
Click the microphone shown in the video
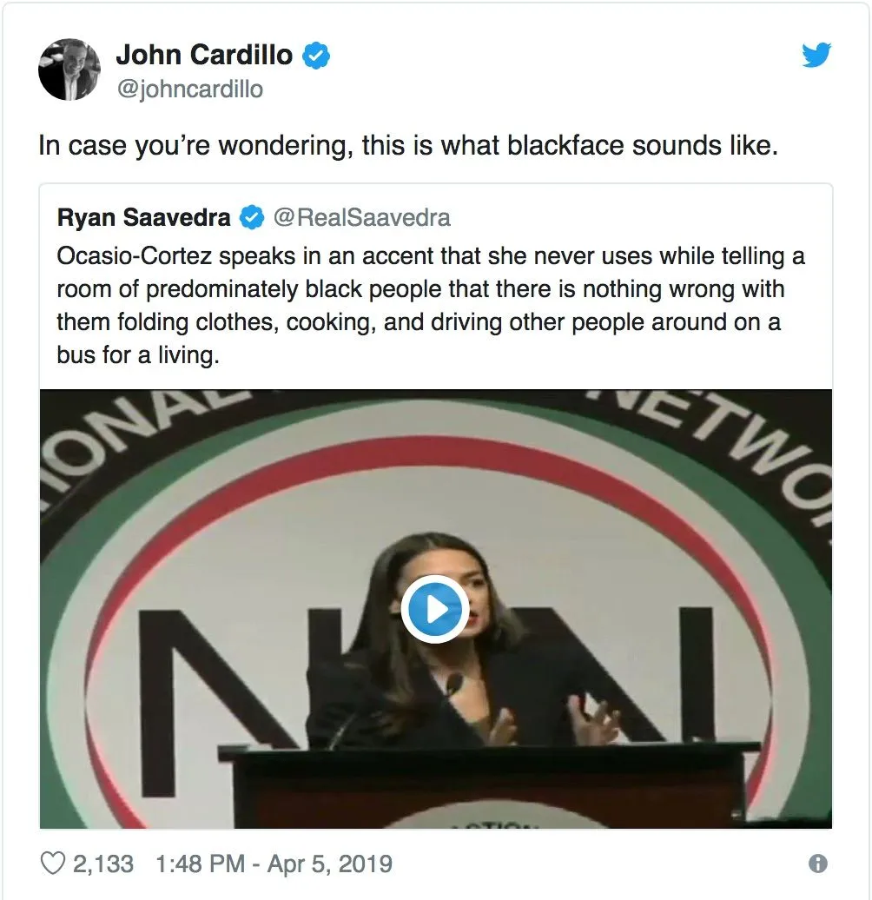pyautogui.click(x=453, y=686)
